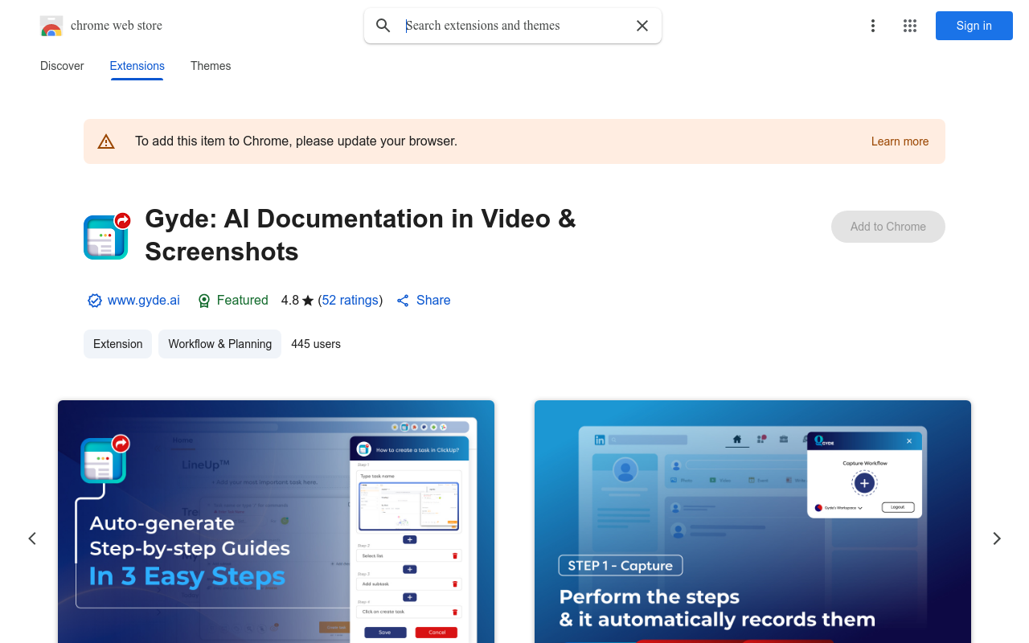The height and width of the screenshot is (643, 1029).
Task: Click the search magnifier icon
Action: click(x=383, y=26)
